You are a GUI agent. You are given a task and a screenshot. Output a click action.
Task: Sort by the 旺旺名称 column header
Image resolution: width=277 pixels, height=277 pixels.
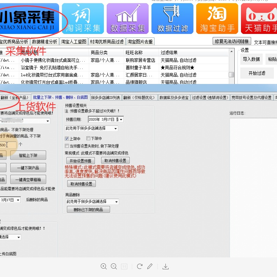coord(141,52)
